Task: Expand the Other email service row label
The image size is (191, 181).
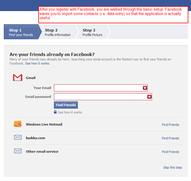Action: pyautogui.click(x=42, y=152)
